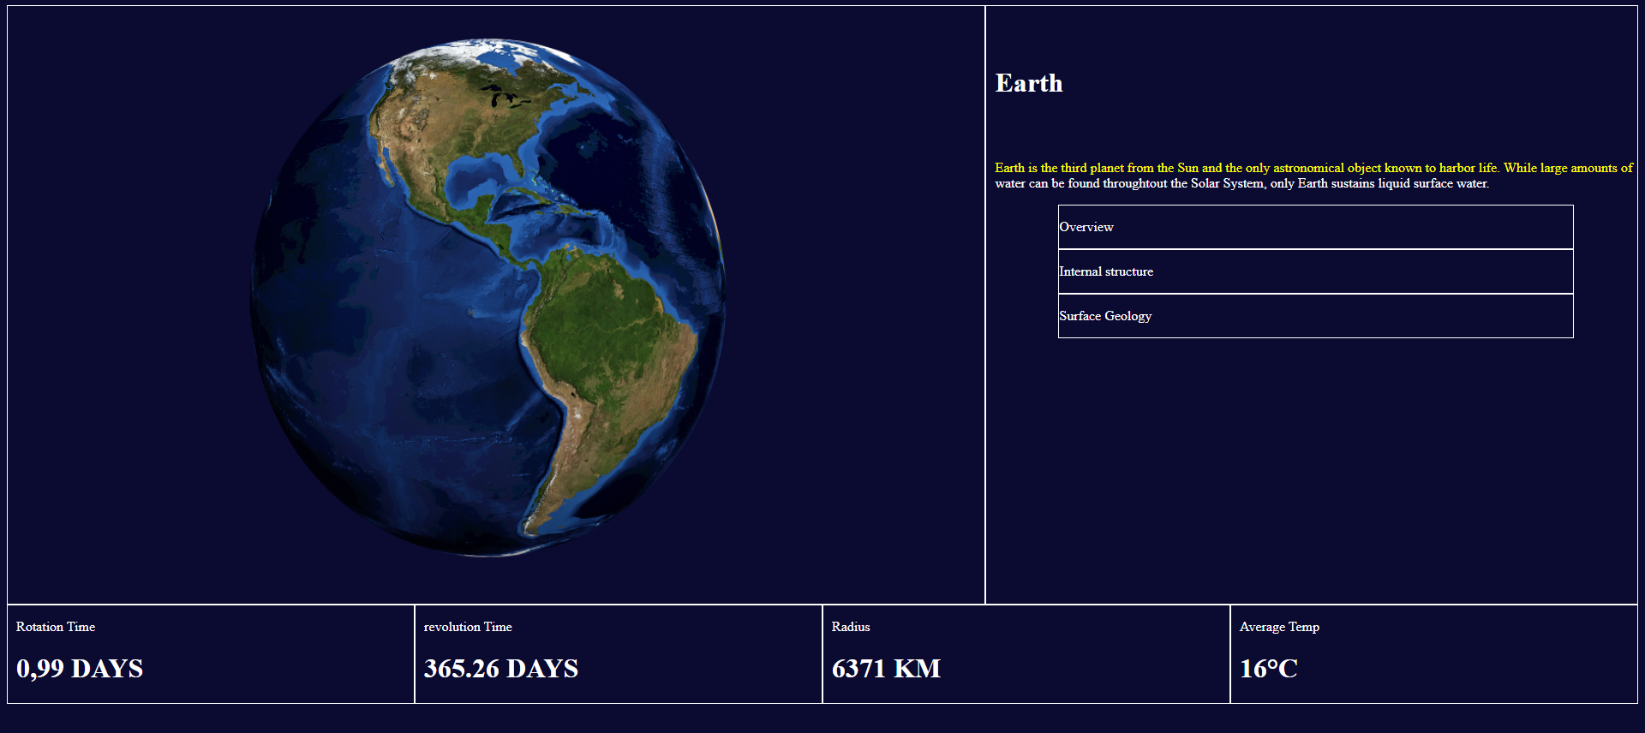Click the white second line of description text
Screen dimensions: 1645x733
click(x=1241, y=183)
